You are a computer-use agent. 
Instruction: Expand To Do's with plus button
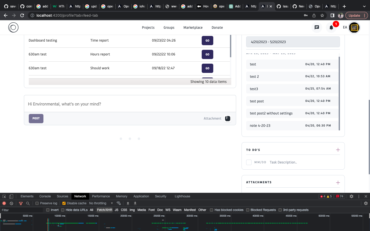[338, 150]
